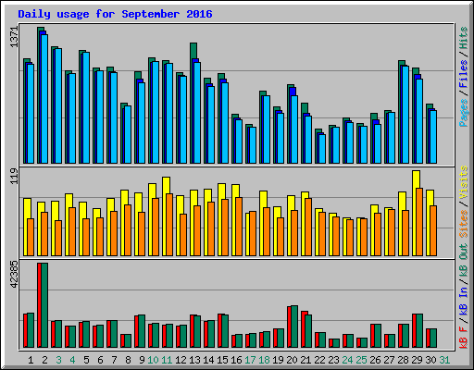474x370 pixels.
Task: Click green day 10 axis label
Action: pyautogui.click(x=153, y=360)
